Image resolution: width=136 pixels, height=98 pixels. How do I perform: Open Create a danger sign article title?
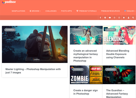tap(86, 92)
